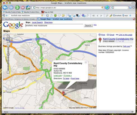The image size is (137, 115).
Task: Open the Directions link
Action: 48,22
